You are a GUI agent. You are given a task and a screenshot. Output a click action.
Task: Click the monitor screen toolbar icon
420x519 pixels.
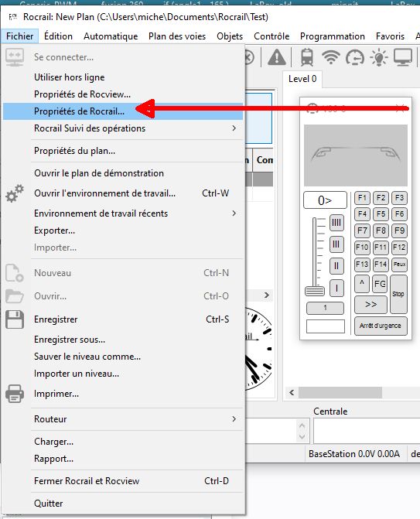pos(403,57)
